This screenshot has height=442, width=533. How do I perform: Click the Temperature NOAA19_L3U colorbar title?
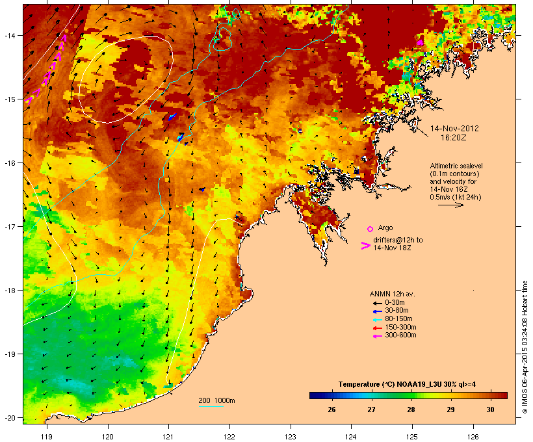click(408, 385)
